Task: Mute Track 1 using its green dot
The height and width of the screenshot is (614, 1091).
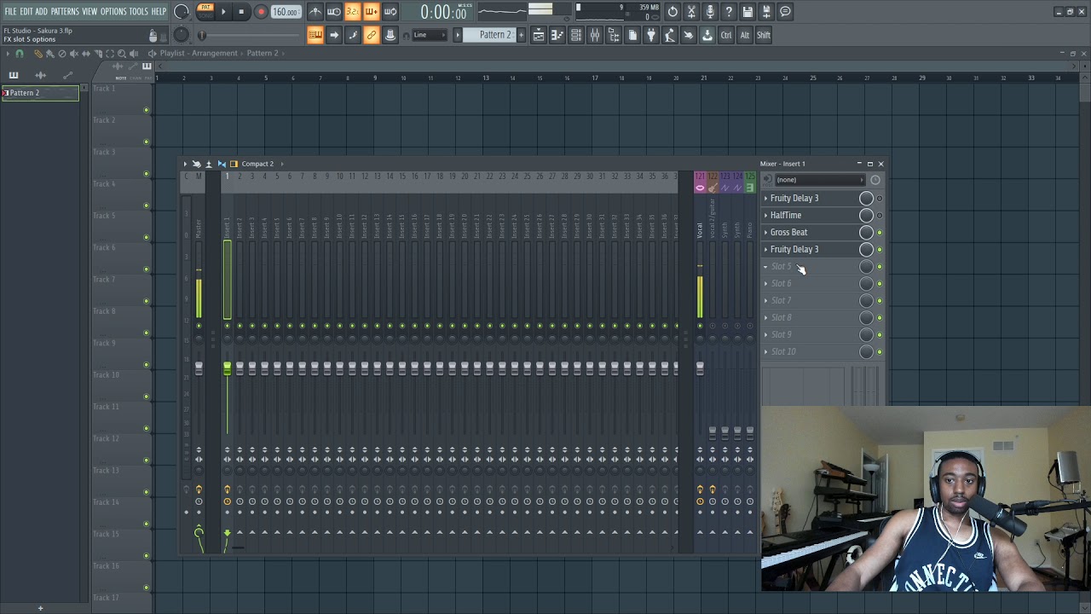Action: pos(147,110)
